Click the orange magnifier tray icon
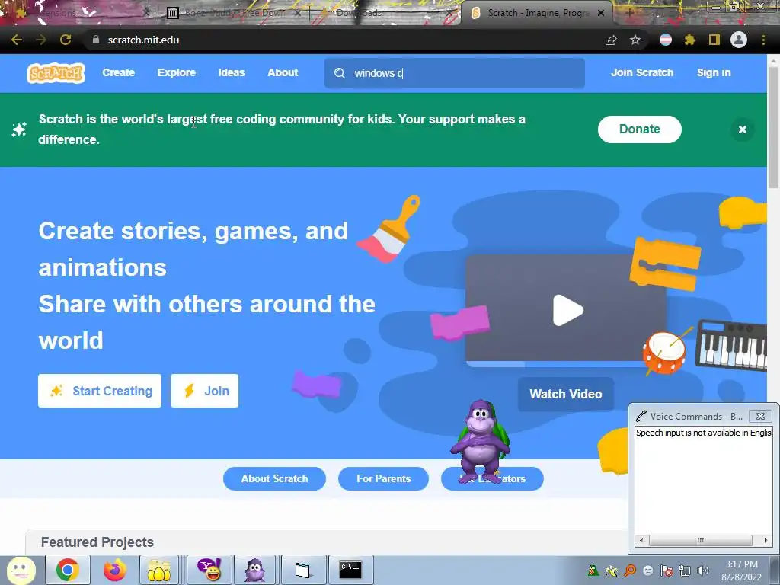Image resolution: width=780 pixels, height=585 pixels. [630, 571]
